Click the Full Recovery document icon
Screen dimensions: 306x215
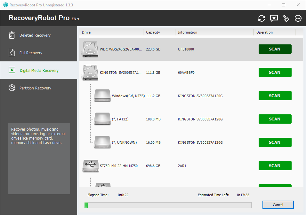[12, 53]
